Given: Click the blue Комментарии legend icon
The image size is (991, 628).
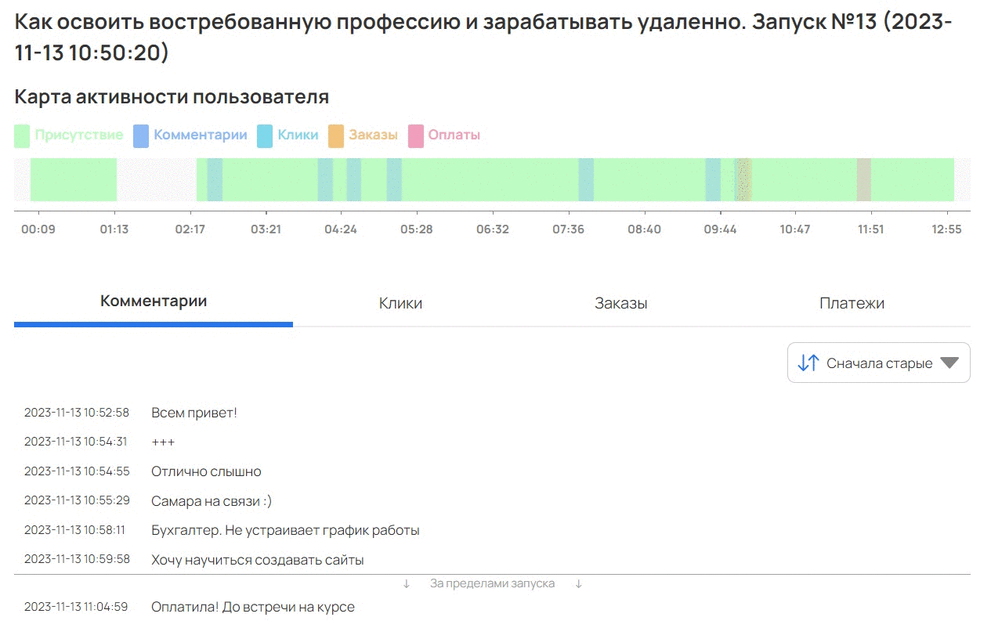Looking at the screenshot, I should tap(142, 134).
